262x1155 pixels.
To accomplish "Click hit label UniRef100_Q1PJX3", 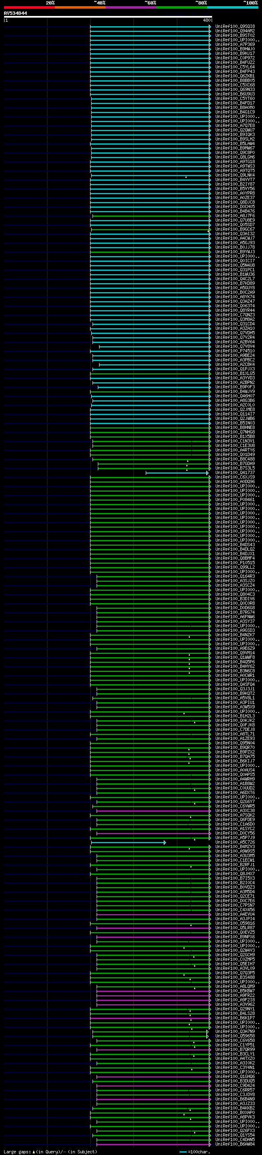I will point(235,369).
